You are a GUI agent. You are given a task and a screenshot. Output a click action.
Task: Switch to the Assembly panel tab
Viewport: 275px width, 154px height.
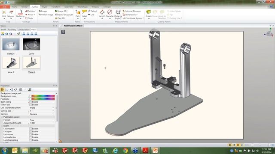(x=12, y=30)
